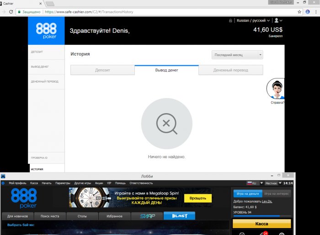Open the Касса menu in the lobby menu bar
Screen dimensions: 320x235
pyautogui.click(x=34, y=183)
